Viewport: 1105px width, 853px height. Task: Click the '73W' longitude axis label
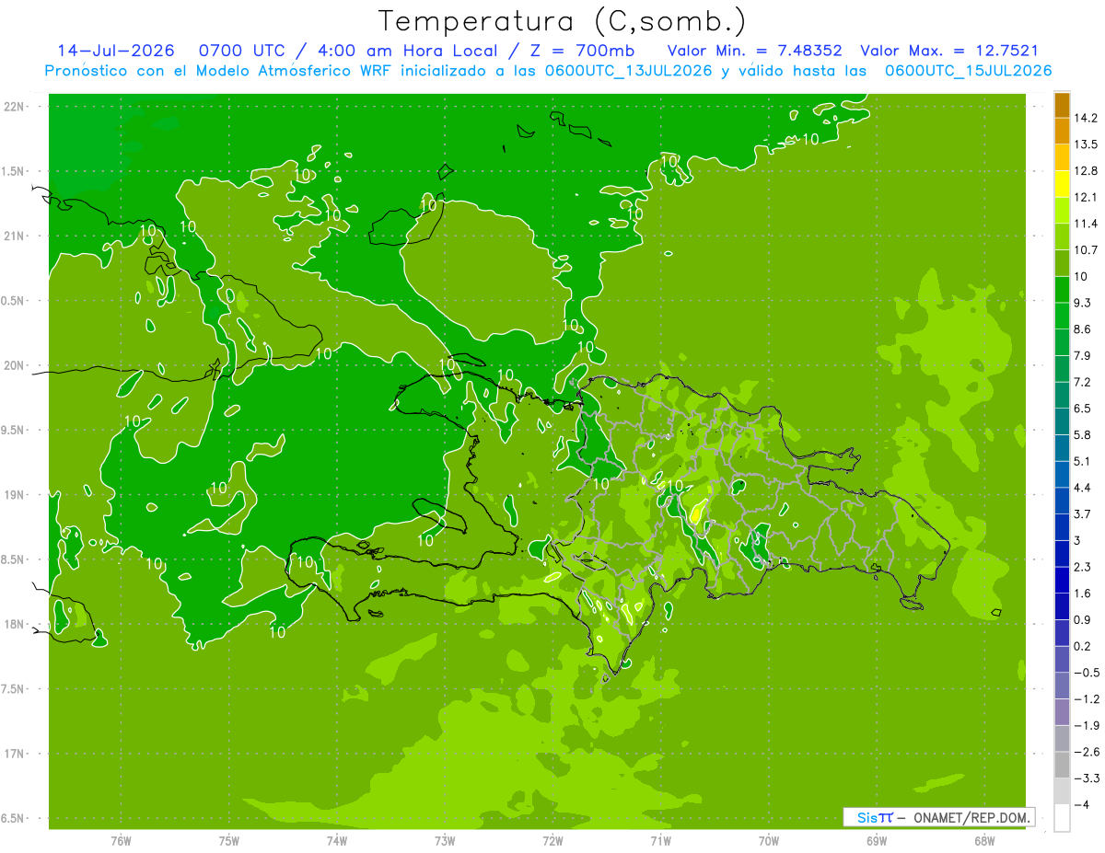pos(445,840)
